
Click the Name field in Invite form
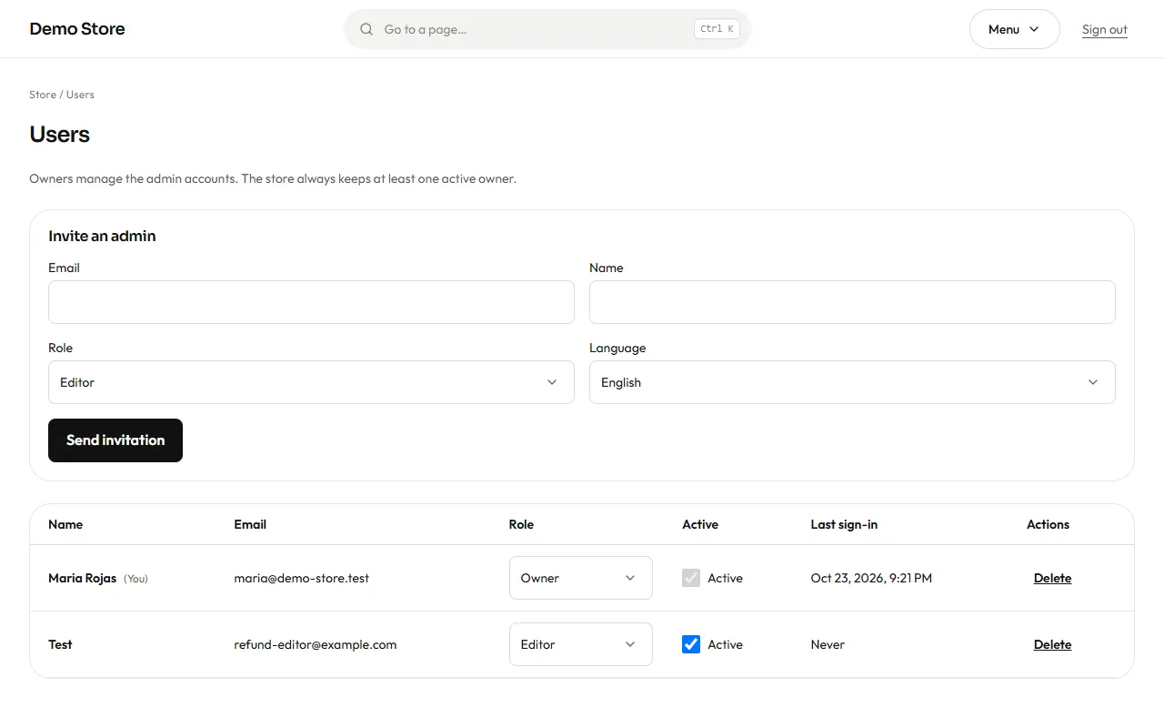click(x=852, y=302)
